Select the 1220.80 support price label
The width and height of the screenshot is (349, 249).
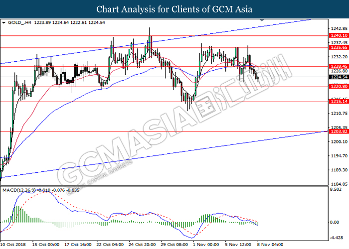[x=338, y=87]
